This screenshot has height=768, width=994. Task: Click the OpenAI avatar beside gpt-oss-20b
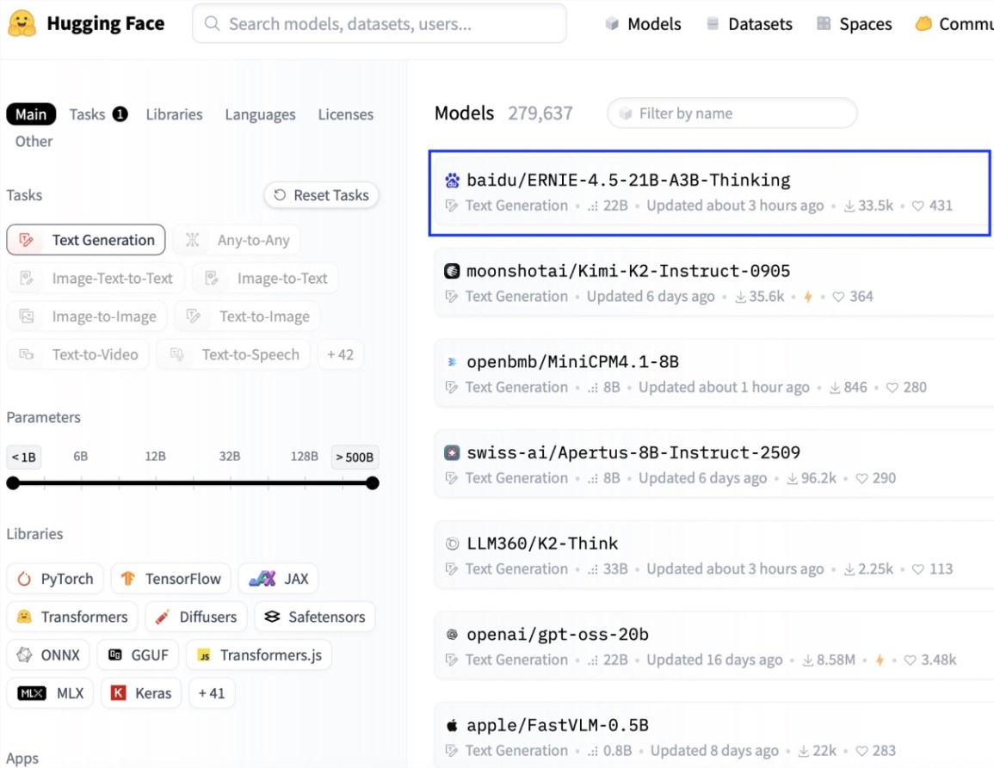[452, 636]
